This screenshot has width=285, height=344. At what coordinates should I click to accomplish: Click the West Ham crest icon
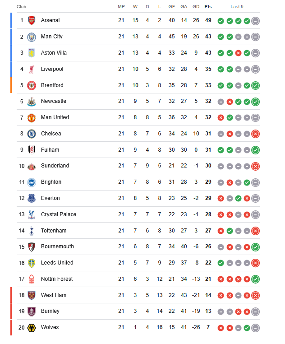[31, 295]
